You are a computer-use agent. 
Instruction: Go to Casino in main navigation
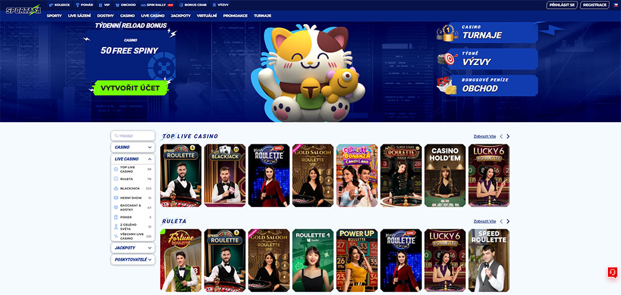127,16
